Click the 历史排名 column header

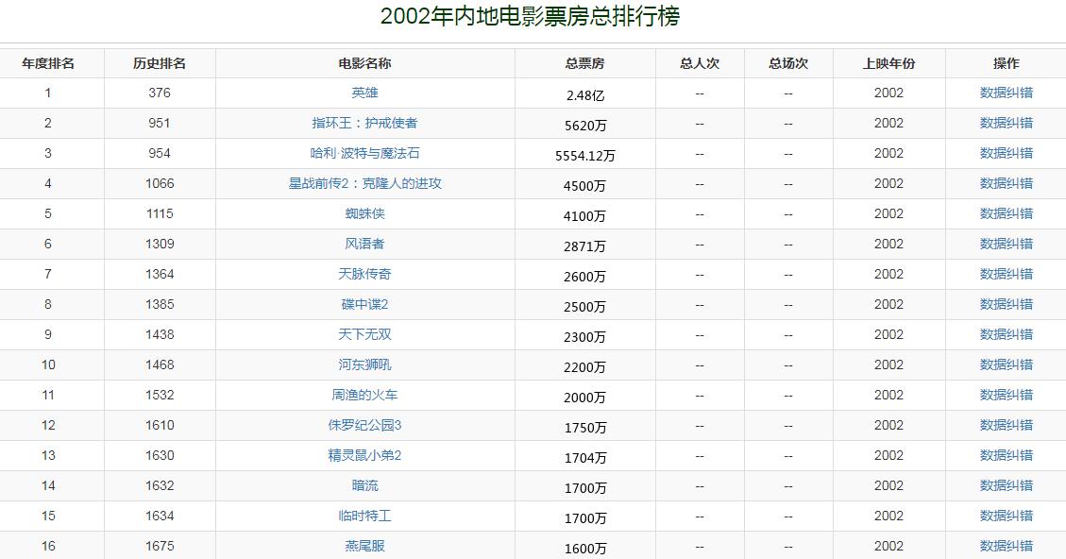click(x=160, y=63)
